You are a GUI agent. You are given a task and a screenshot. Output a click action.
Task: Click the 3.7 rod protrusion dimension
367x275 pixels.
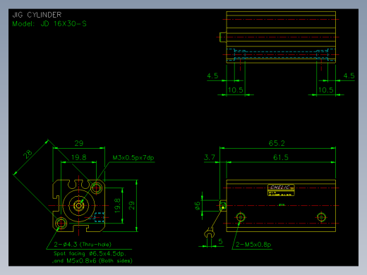(210, 157)
